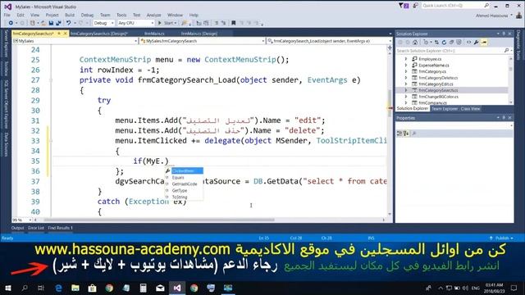The image size is (525, 295).
Task: Open the Debug solution configuration dropdown
Action: pyautogui.click(x=104, y=23)
